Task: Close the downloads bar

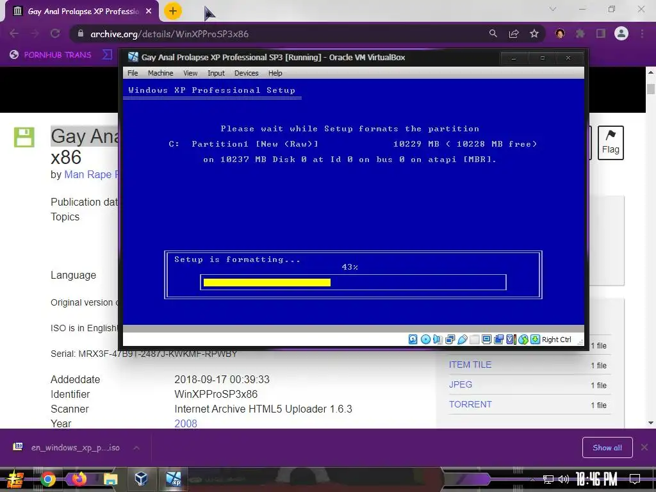Action: (644, 448)
